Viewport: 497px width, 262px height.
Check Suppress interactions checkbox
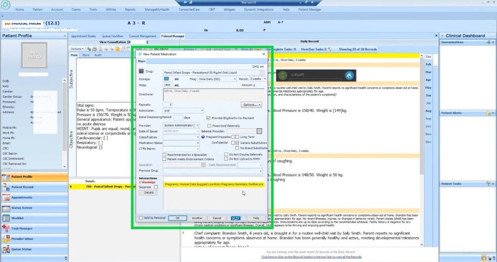tap(156, 187)
